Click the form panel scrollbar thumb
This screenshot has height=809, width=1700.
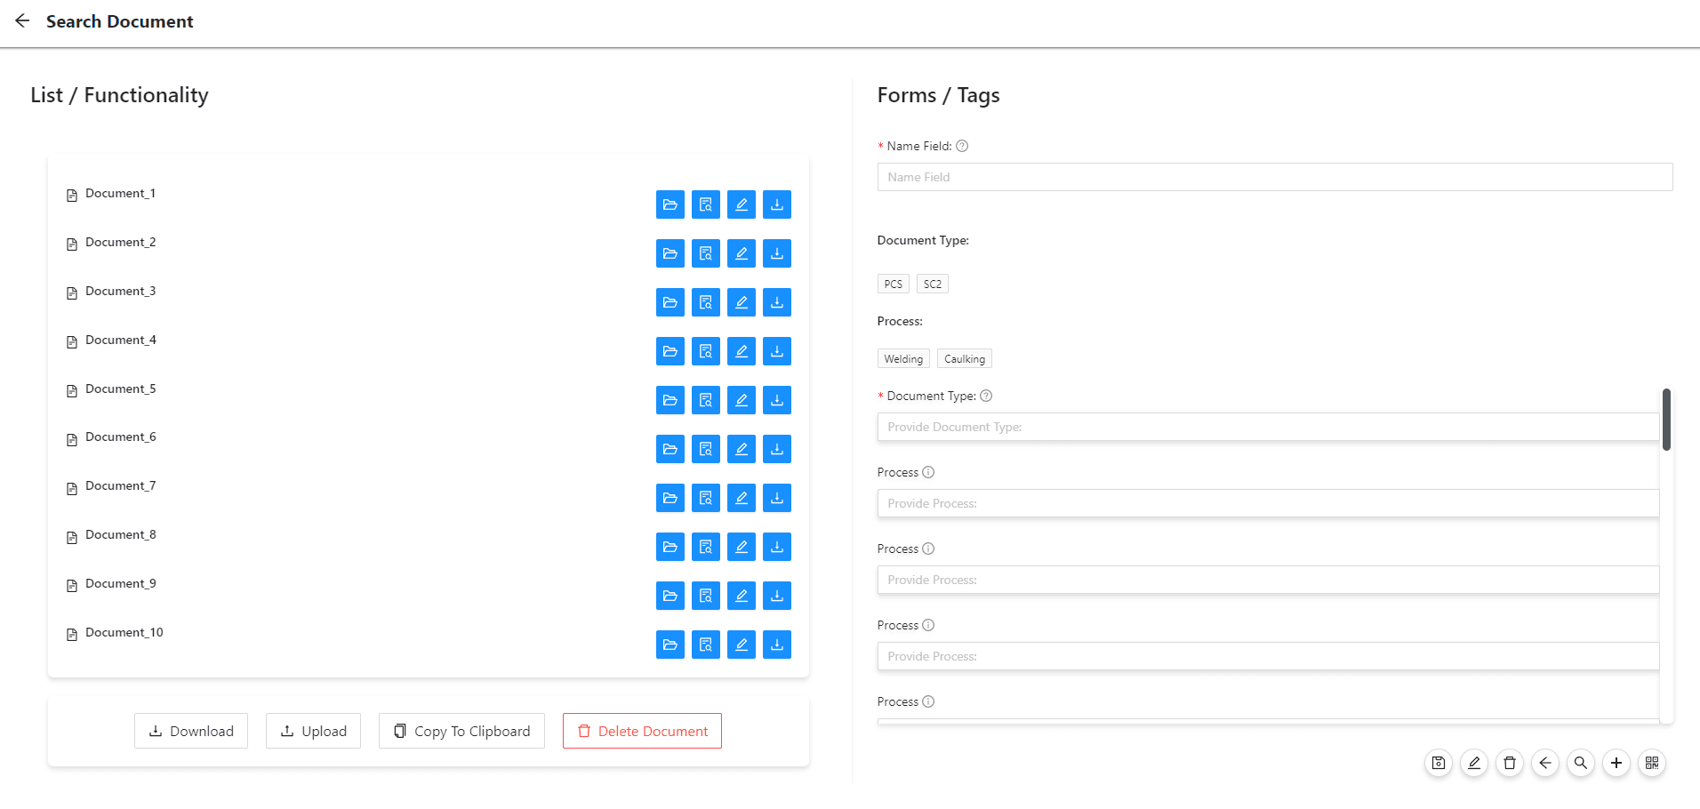pos(1666,420)
